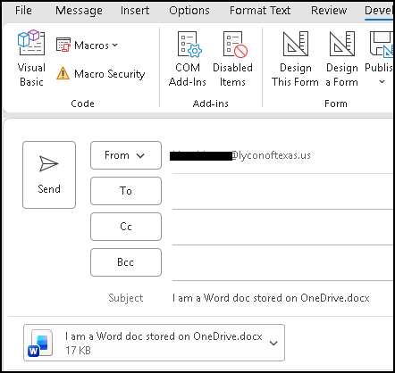Open Disabled Items list
The image size is (395, 373).
(x=232, y=59)
